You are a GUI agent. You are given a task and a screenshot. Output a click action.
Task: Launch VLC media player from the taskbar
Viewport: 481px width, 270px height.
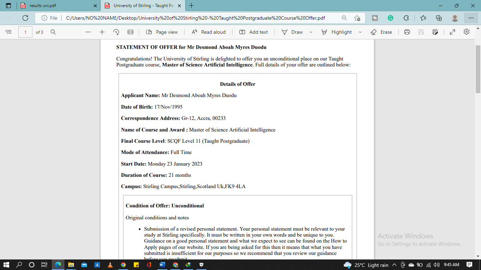[x=110, y=265]
